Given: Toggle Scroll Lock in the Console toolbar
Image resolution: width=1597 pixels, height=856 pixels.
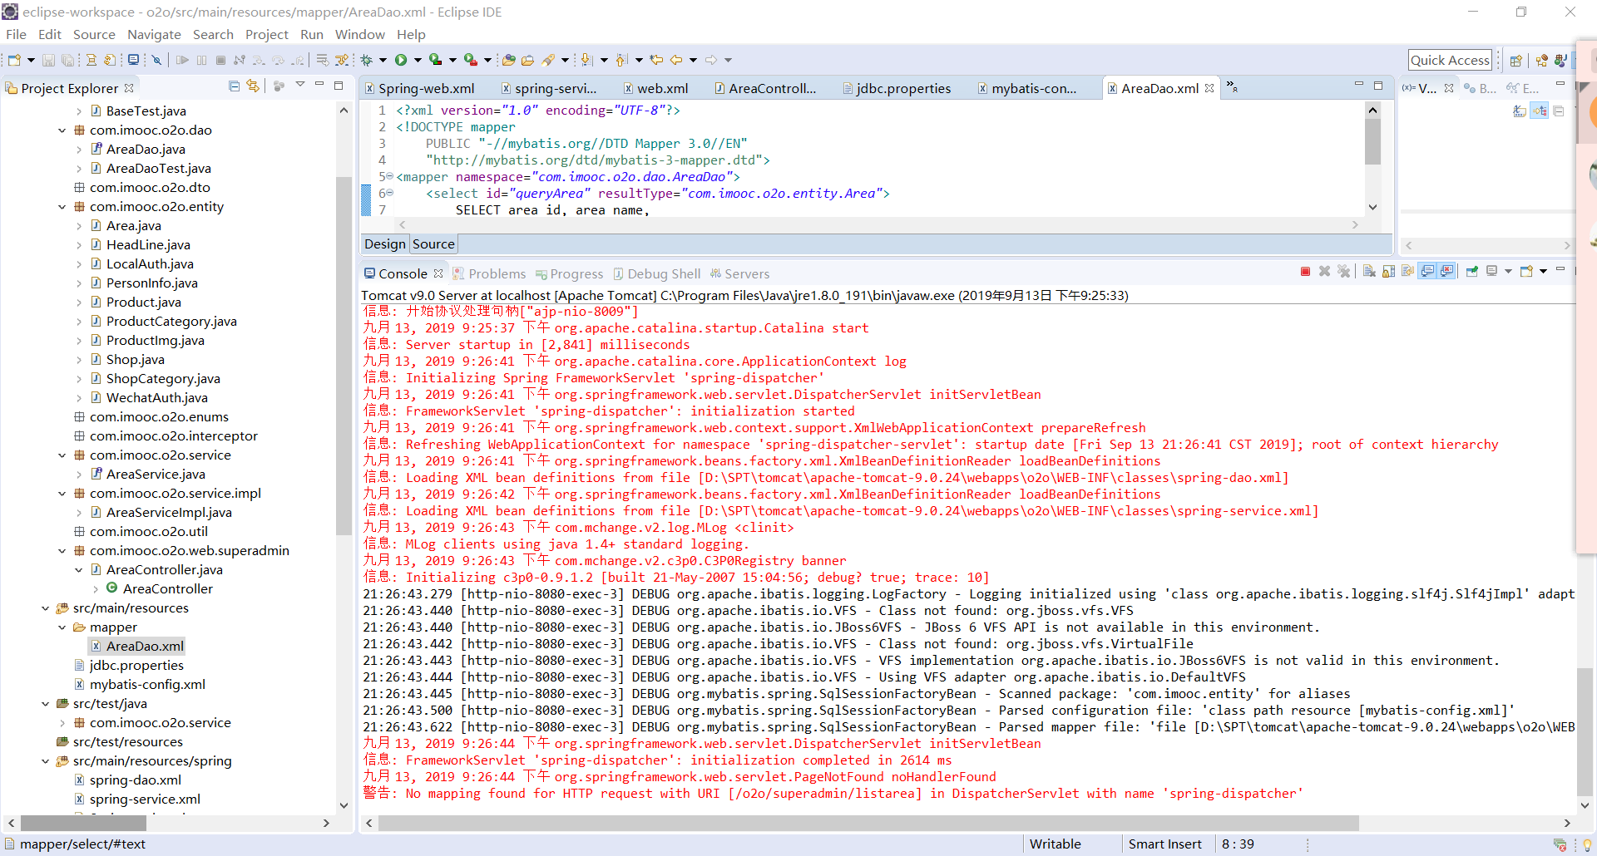Looking at the screenshot, I should [x=1388, y=272].
